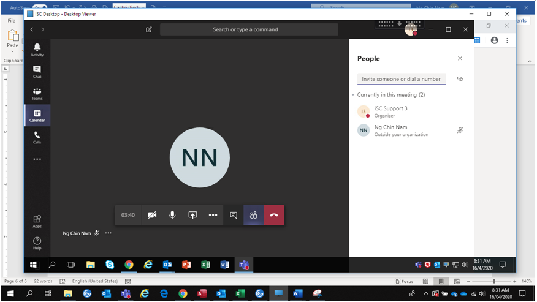The height and width of the screenshot is (302, 537).
Task: Hang up the call
Action: click(274, 215)
